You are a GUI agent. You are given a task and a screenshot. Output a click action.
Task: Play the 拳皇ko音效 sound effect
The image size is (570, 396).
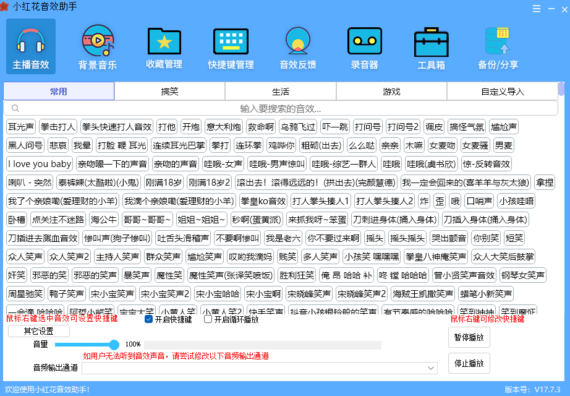coord(263,201)
